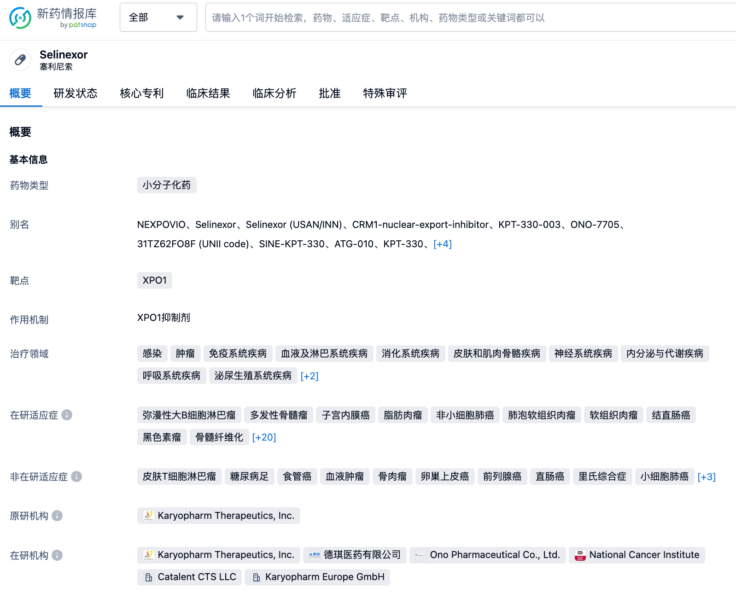
Task: Open the 泌尿生殖系统疾病 tag
Action: (253, 376)
